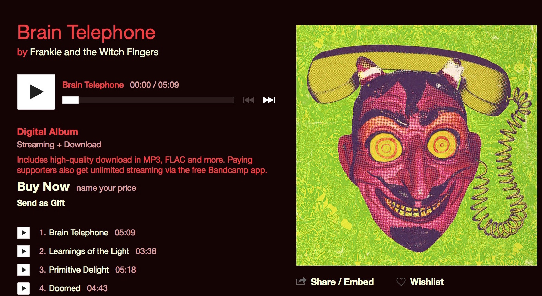The image size is (542, 296).
Task: Click the Send as Gift link
Action: (41, 203)
